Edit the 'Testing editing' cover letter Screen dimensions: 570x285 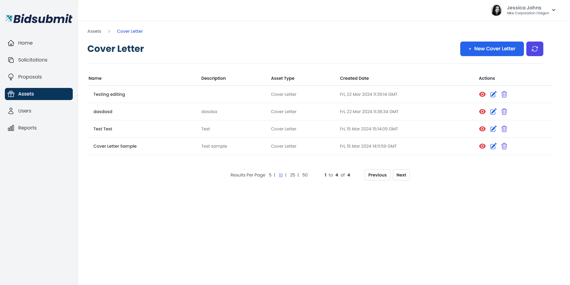click(493, 94)
